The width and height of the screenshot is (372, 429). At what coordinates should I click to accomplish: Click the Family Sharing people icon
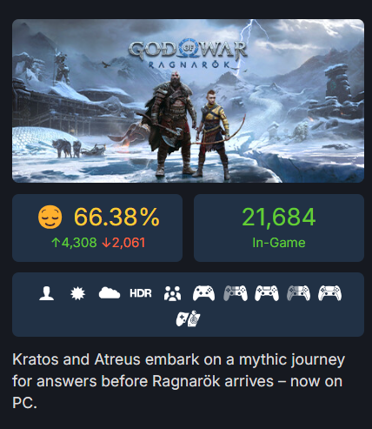click(x=172, y=293)
